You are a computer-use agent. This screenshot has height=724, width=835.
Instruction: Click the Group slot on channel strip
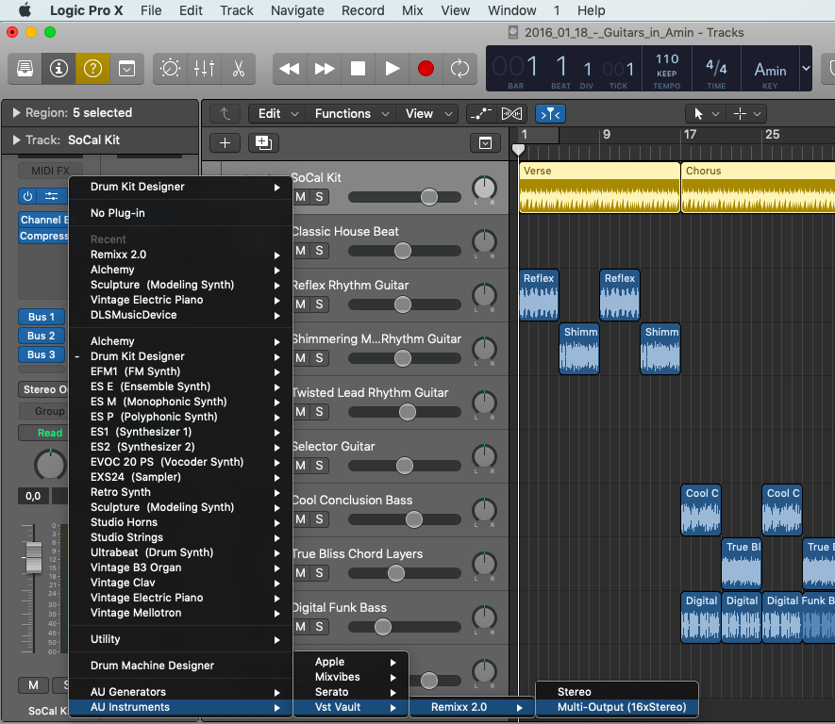click(x=43, y=411)
